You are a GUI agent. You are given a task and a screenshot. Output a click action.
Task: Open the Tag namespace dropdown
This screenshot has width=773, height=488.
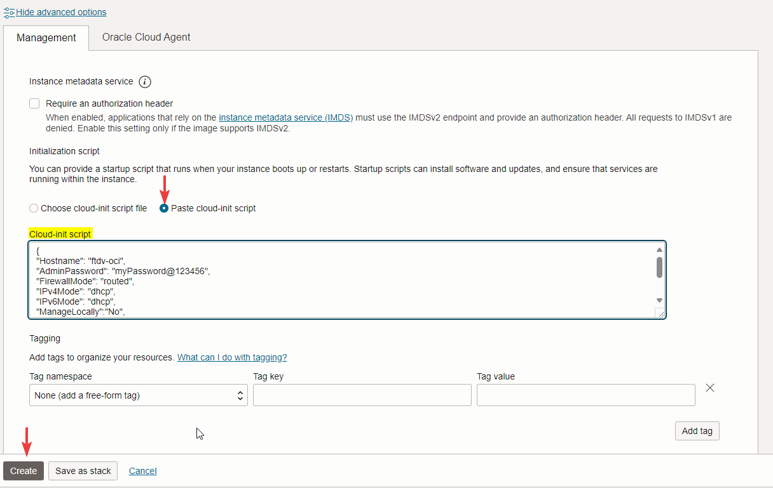pyautogui.click(x=138, y=395)
